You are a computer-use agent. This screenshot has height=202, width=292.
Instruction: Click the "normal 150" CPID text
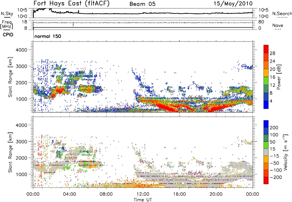(x=48, y=36)
